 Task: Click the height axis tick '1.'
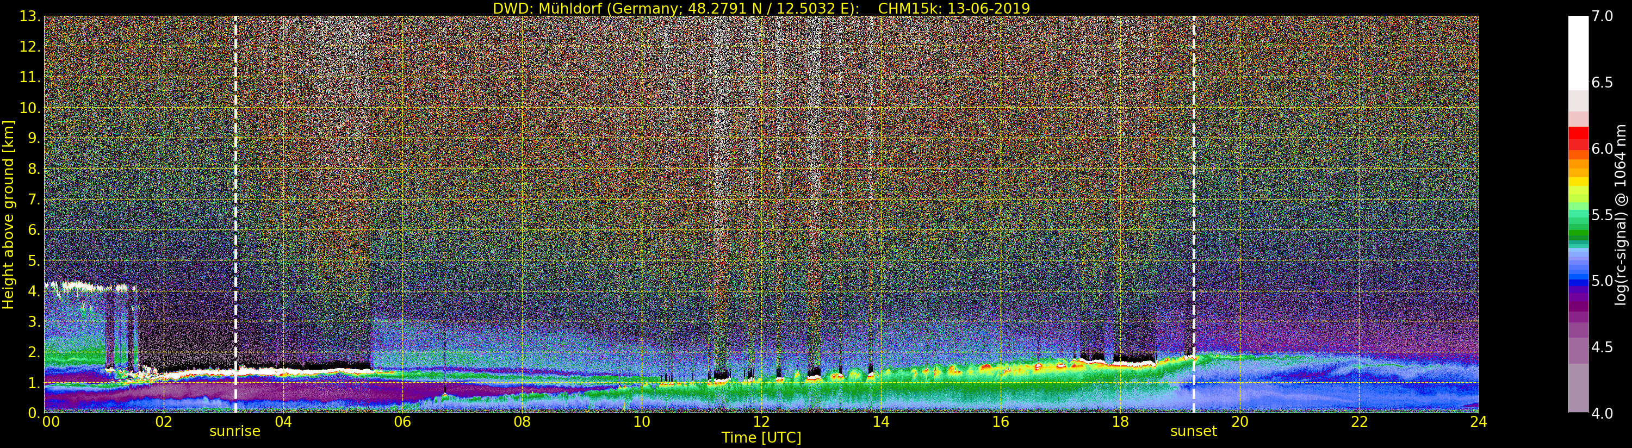pos(34,382)
